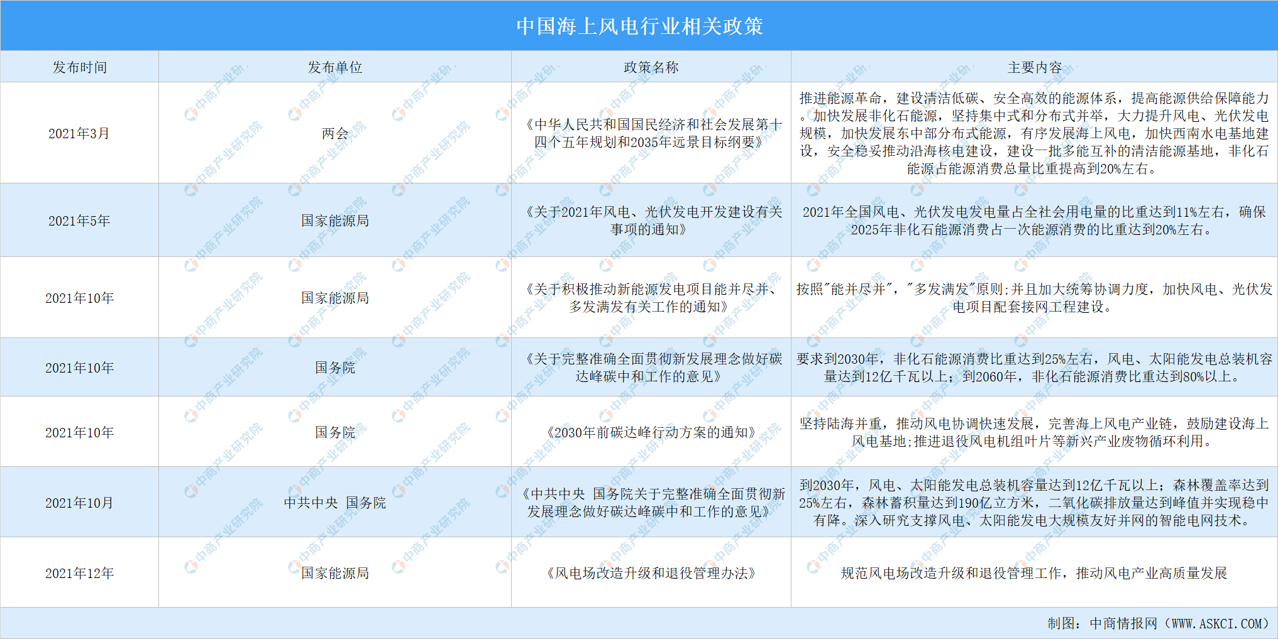Click the policy 《风电场改造升级和退役管理办法》
The width and height of the screenshot is (1278, 639).
point(651,573)
